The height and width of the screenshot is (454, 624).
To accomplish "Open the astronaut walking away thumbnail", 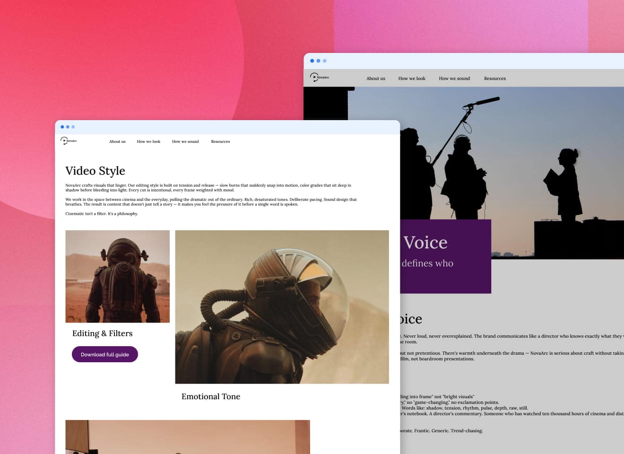I will (117, 276).
